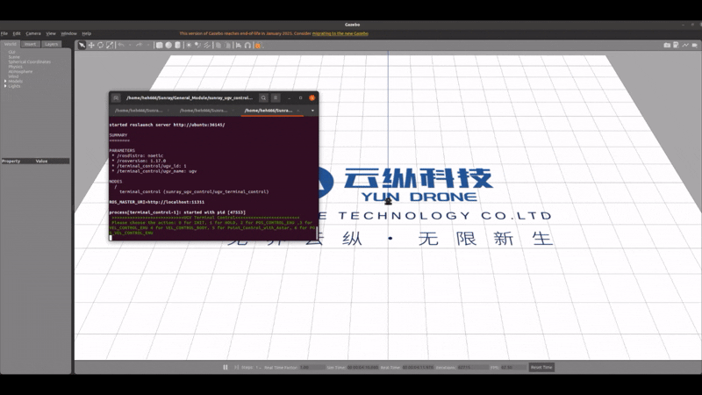702x395 pixels.
Task: Switch to the second terminal tab
Action: 206,111
